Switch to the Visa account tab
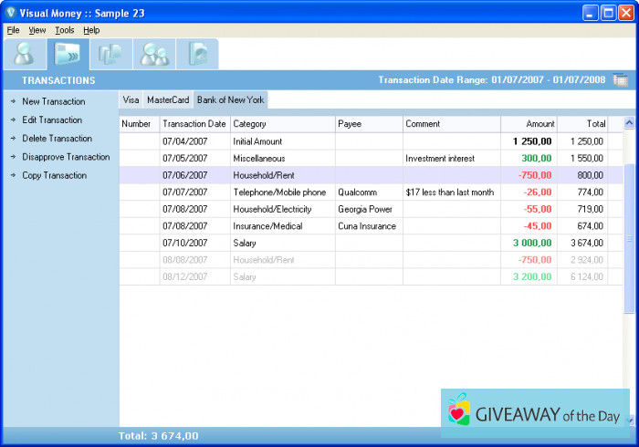Viewport: 639px width, 447px height. point(131,99)
